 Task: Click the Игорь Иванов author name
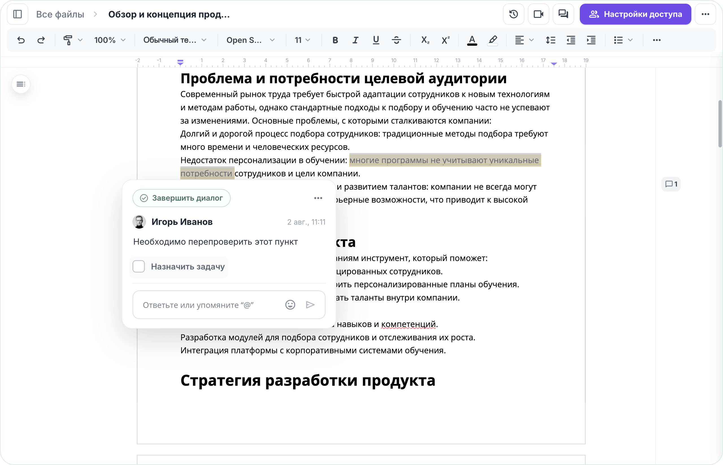[x=182, y=221]
